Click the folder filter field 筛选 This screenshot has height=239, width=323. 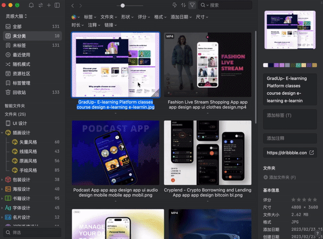[32, 233]
